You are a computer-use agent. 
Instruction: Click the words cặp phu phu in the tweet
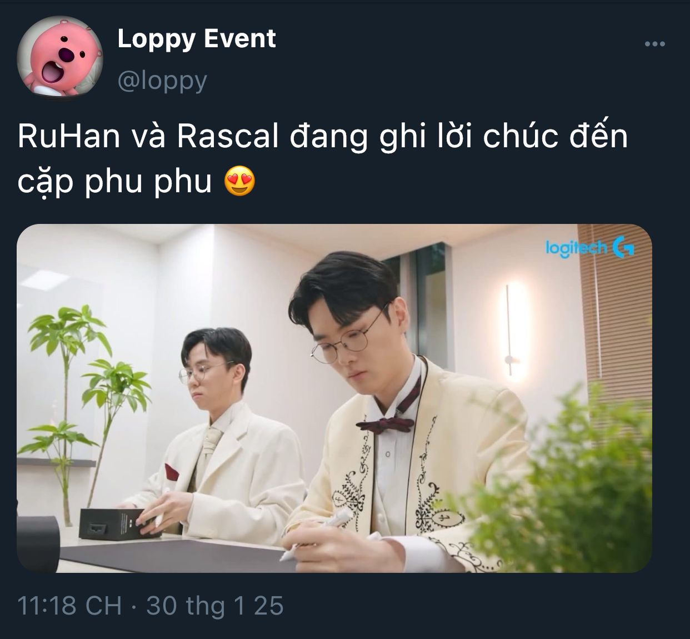115,182
